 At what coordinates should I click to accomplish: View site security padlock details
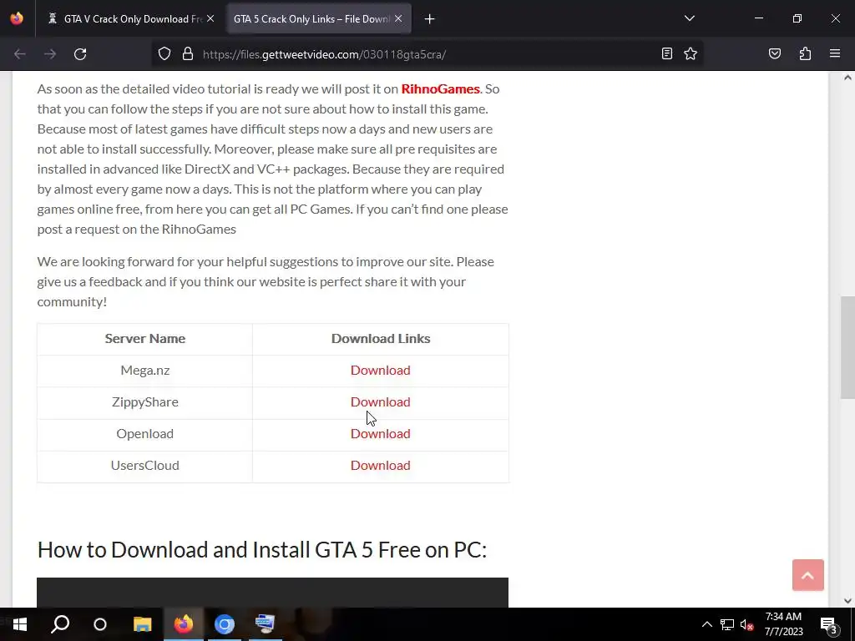point(188,54)
